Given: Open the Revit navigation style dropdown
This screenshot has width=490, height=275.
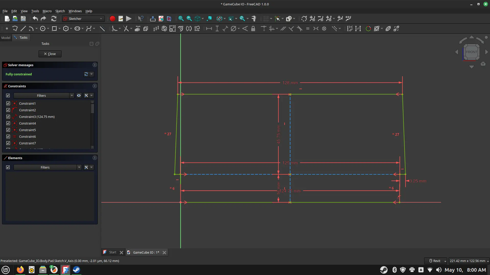Looking at the screenshot, I should (x=436, y=261).
